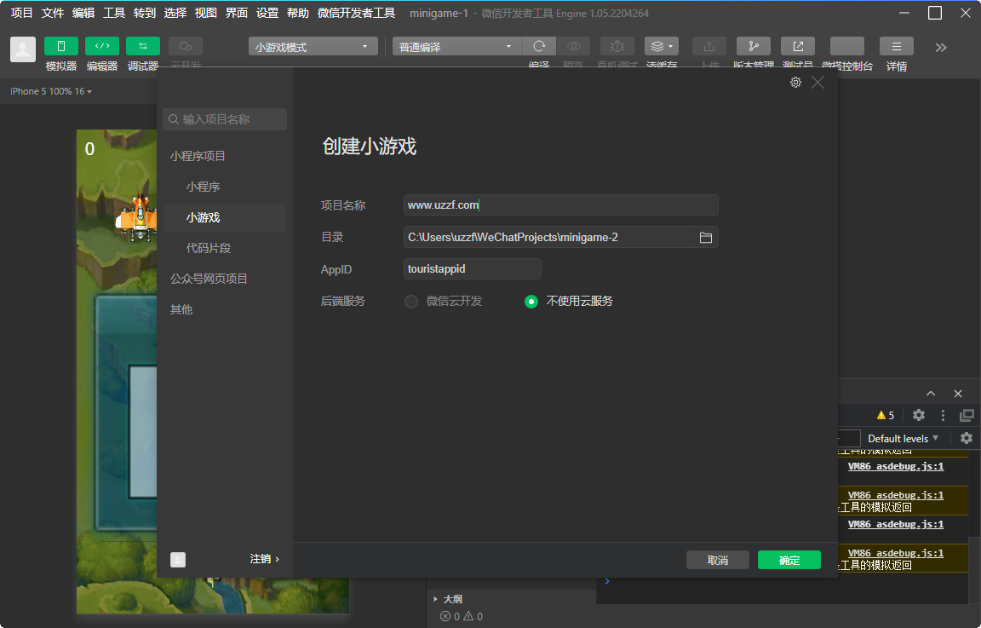
Task: Open console settings gear next to warnings
Action: [x=919, y=414]
